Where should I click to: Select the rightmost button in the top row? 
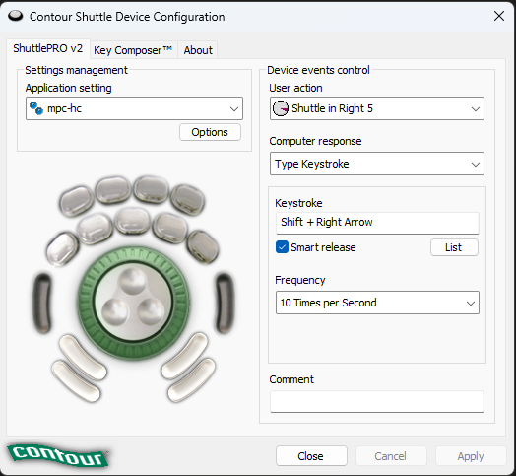187,199
